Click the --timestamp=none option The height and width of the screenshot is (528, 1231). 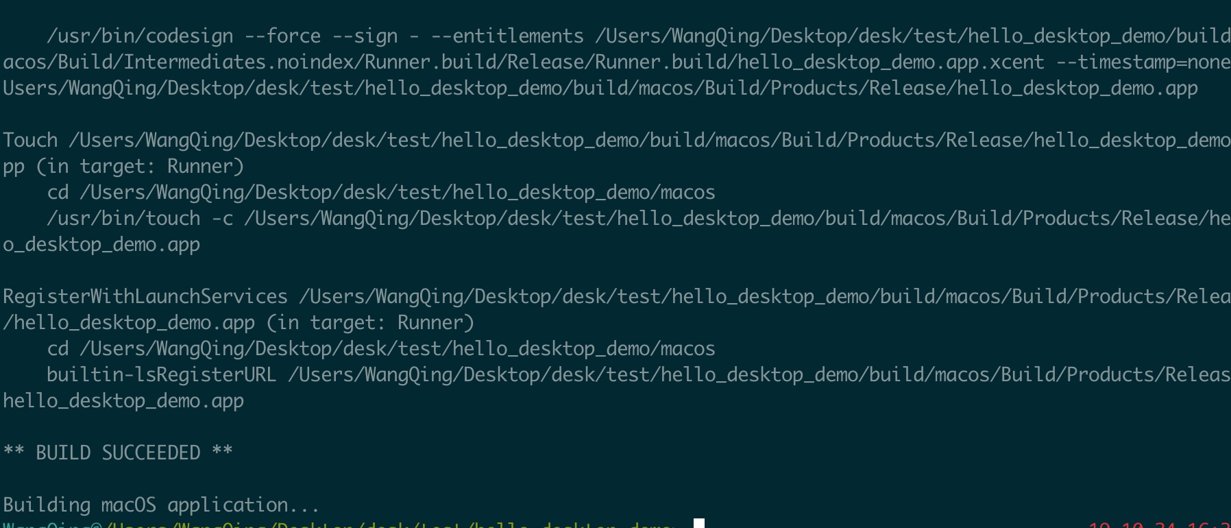coord(1143,62)
